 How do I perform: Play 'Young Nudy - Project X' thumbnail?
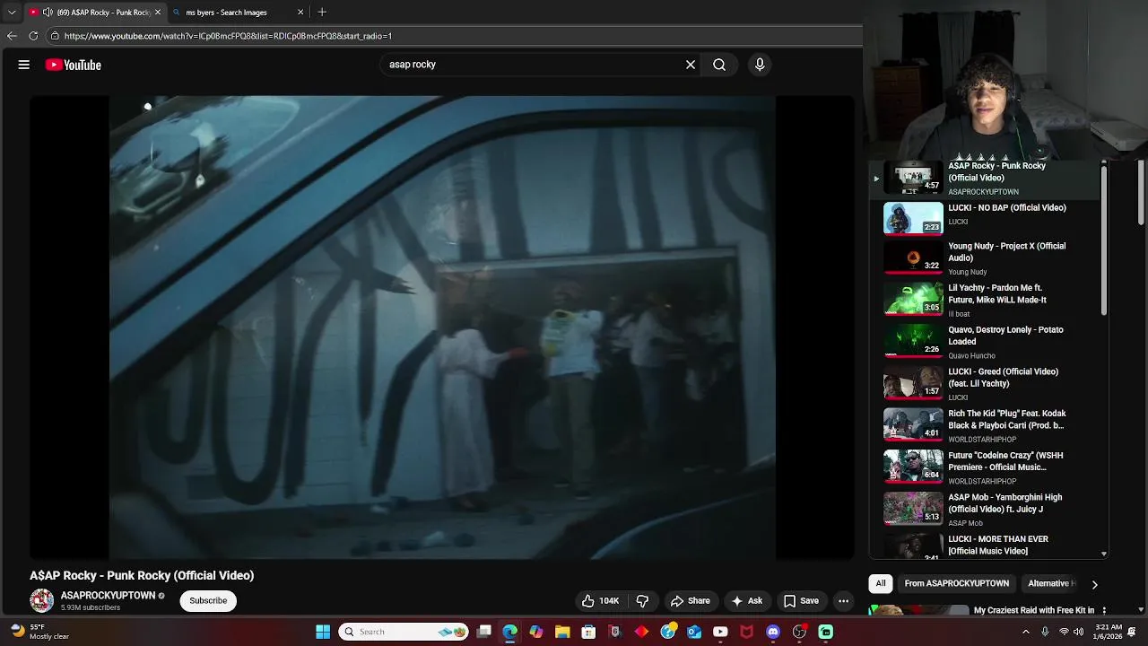pyautogui.click(x=913, y=258)
